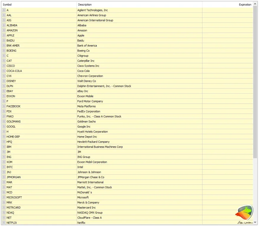Click the vertical scrollbar thumb
Screen dimensions: 259x226
click(x=255, y=82)
